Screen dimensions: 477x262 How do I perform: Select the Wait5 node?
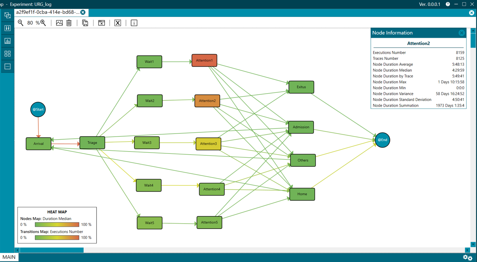pyautogui.click(x=150, y=223)
